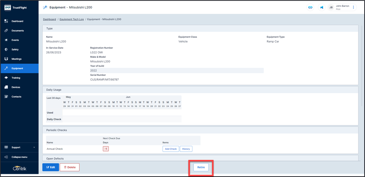Screen dimensions: 365x177
Task: Open the Contacts icon in the sidebar
Action: (x=6, y=97)
